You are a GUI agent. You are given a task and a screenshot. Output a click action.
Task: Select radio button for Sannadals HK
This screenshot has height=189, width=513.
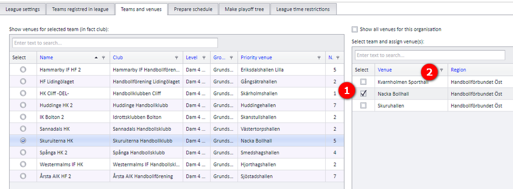coord(23,129)
